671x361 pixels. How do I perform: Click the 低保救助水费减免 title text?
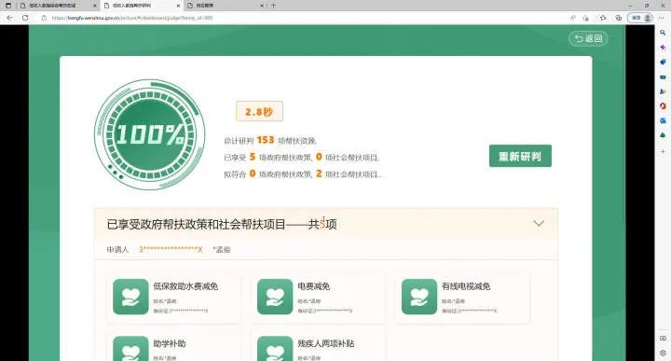coord(185,286)
